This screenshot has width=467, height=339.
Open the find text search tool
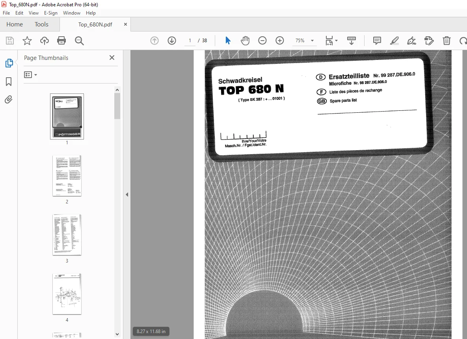tap(79, 41)
